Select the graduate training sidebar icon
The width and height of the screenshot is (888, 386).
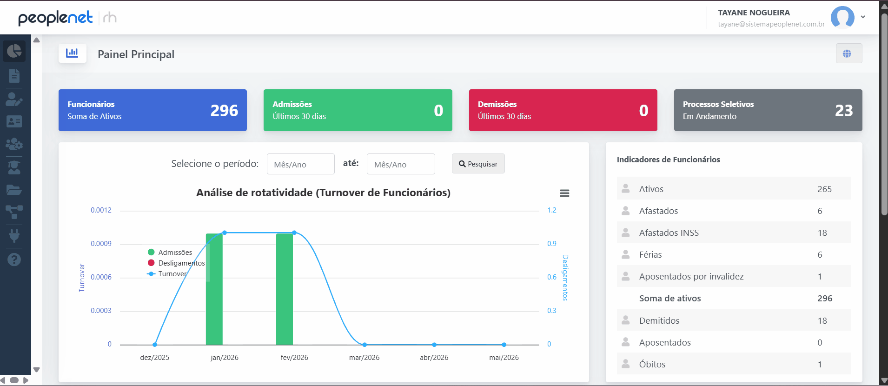point(14,167)
